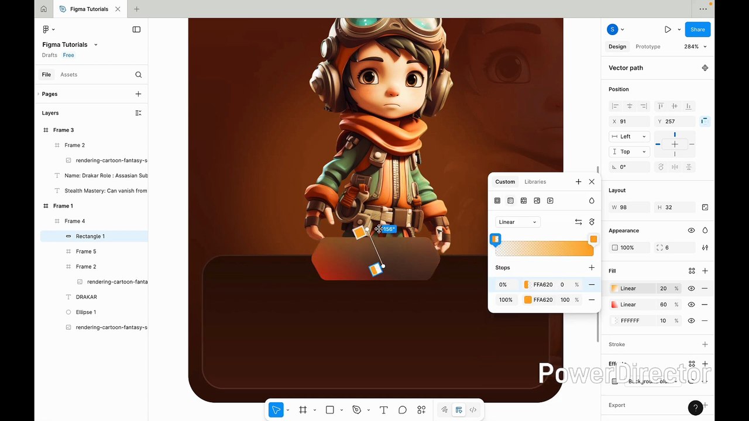Click the Share button
This screenshot has height=421, width=749.
tap(698, 29)
